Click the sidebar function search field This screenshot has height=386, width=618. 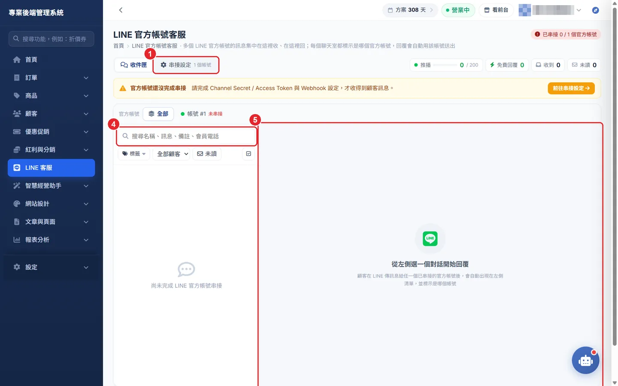(51, 39)
